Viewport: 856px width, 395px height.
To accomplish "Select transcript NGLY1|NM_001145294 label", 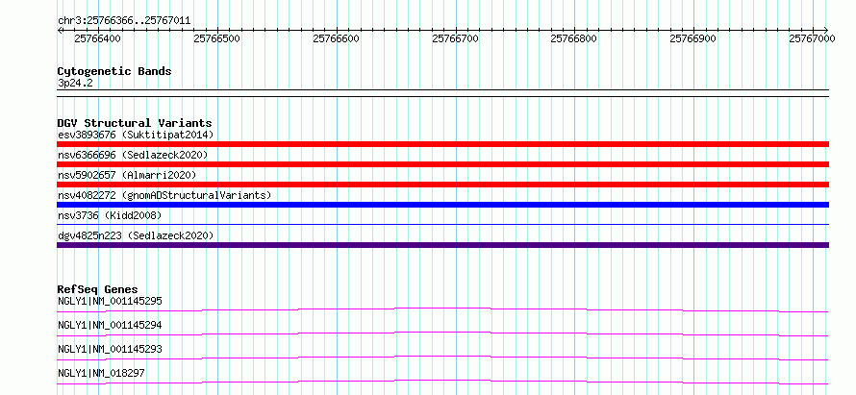I will (x=110, y=325).
